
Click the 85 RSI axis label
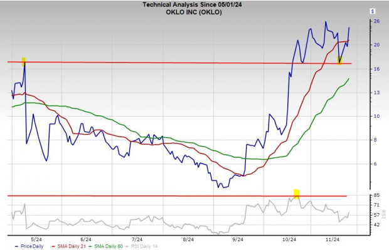pos(377,195)
